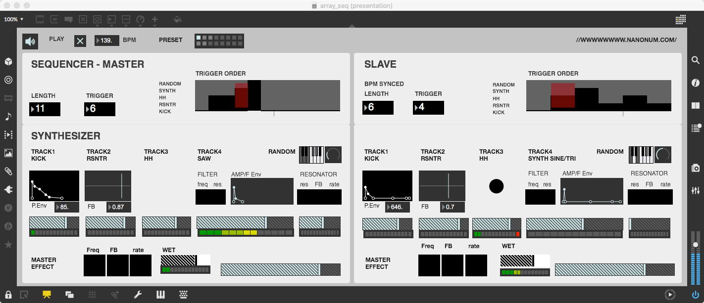Image resolution: width=704 pixels, height=303 pixels.
Task: Toggle Presentation Mode yellow icon
Action: pyautogui.click(x=47, y=295)
